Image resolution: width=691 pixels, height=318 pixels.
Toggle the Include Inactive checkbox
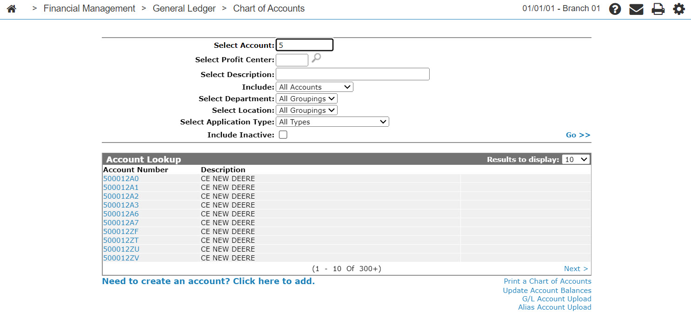point(283,135)
